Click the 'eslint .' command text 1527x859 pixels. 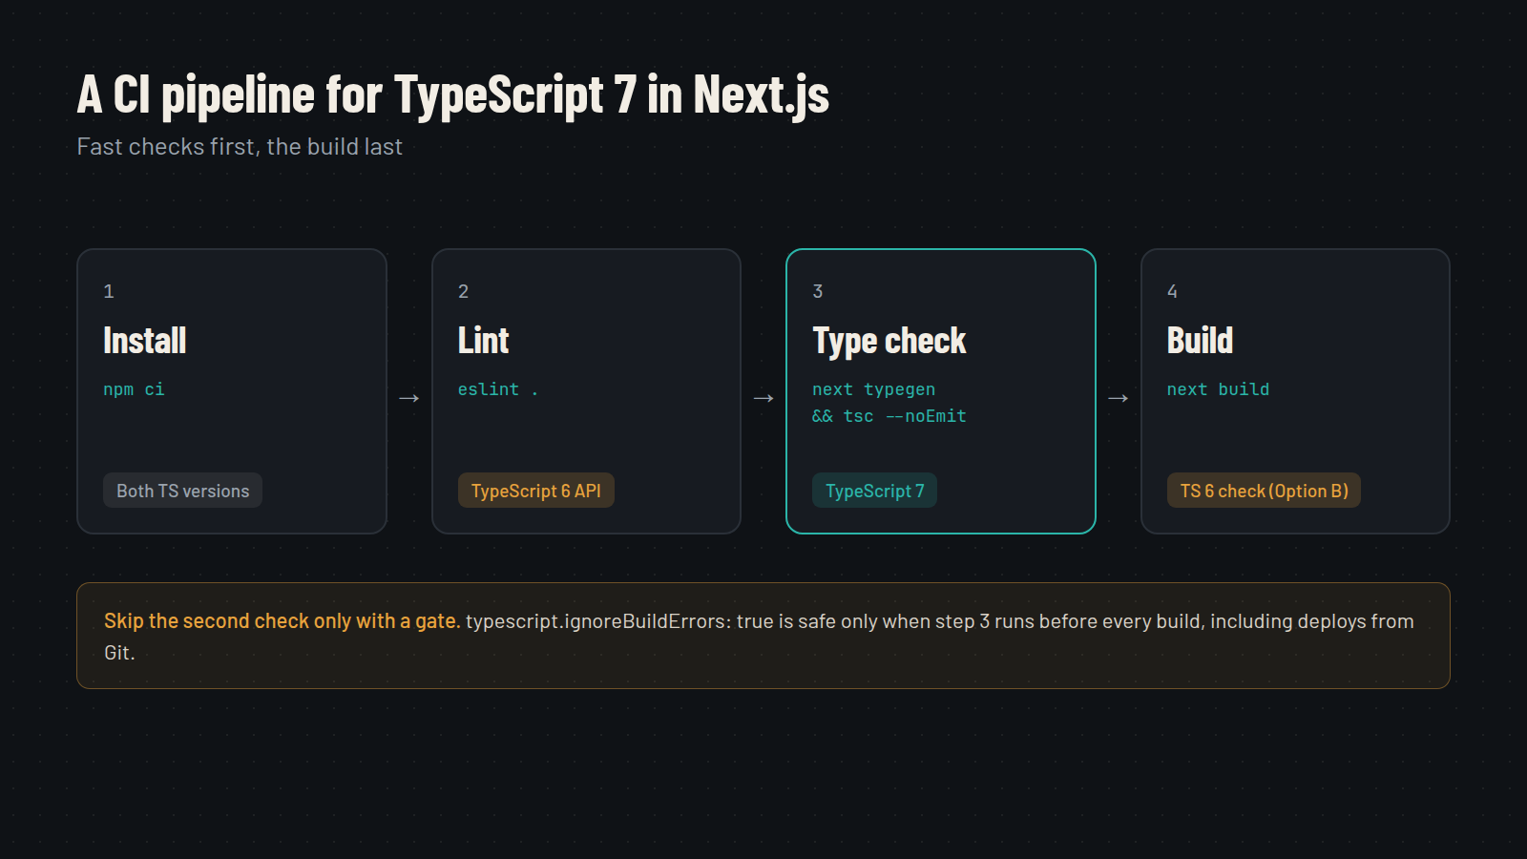click(498, 389)
